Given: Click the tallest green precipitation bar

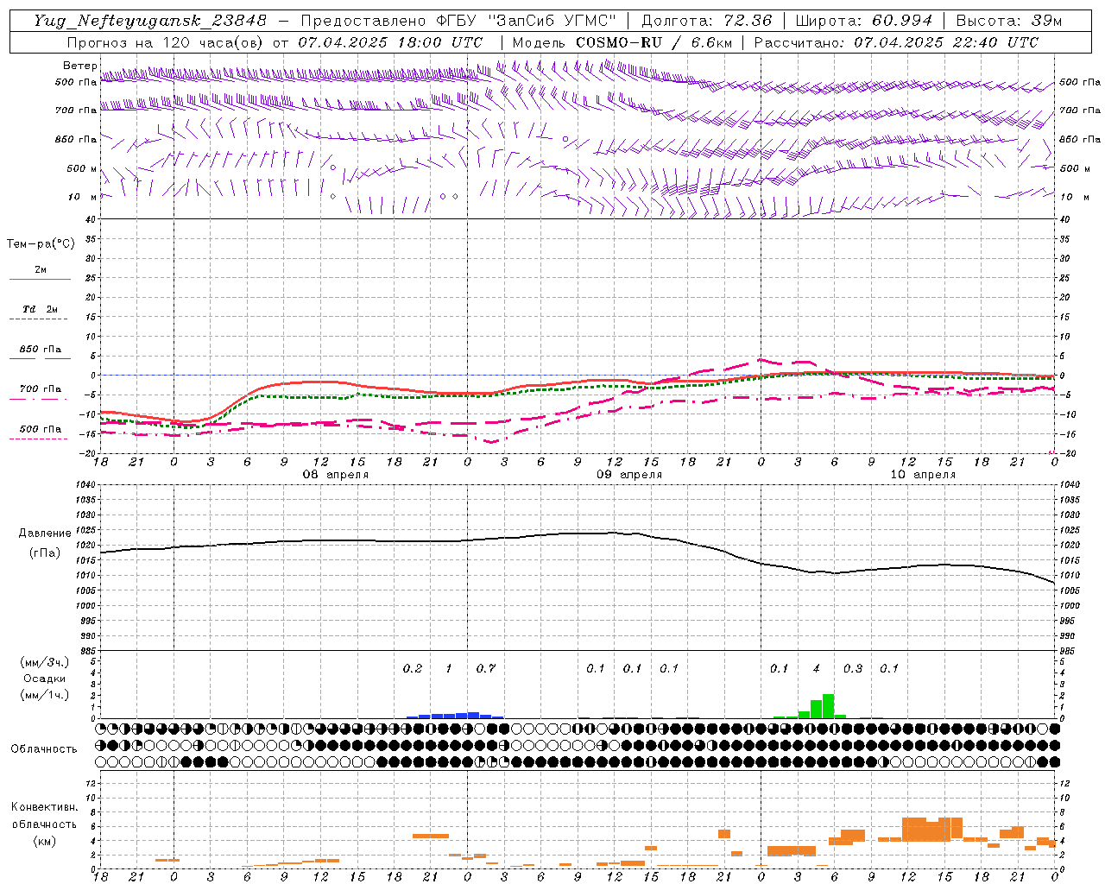Looking at the screenshot, I should click(x=828, y=706).
